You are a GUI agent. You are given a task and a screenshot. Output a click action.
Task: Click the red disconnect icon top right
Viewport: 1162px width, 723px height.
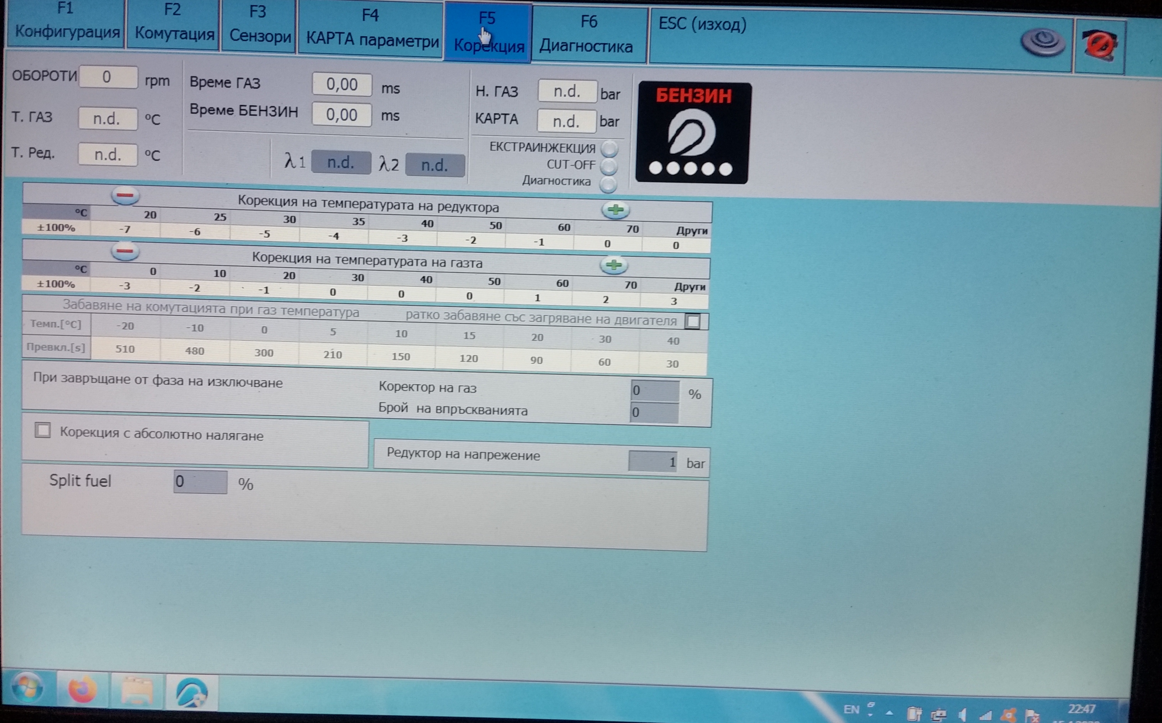(x=1100, y=45)
